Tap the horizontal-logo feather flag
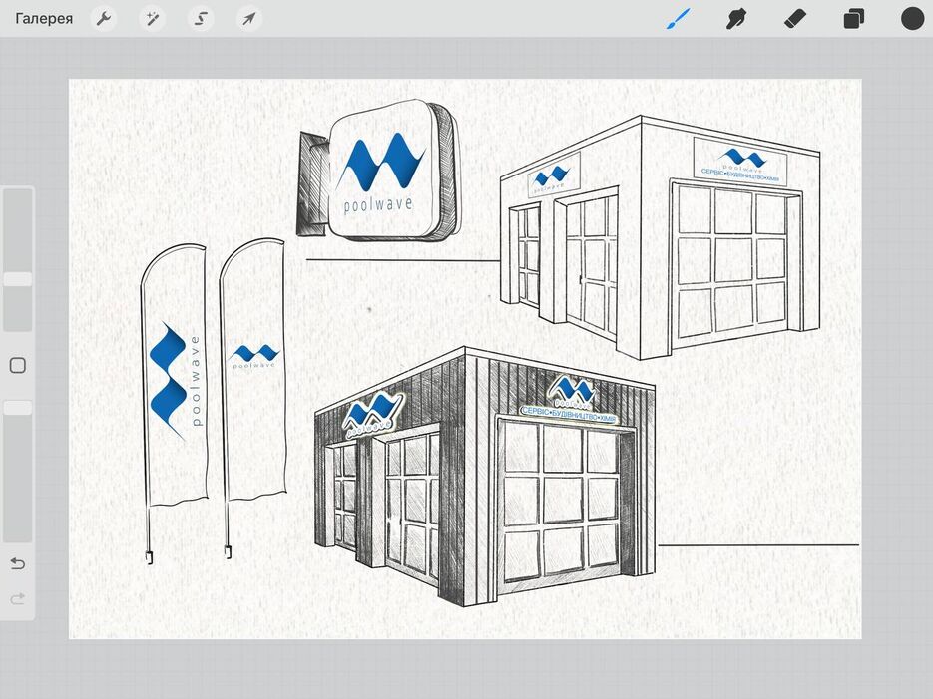This screenshot has width=933, height=699. point(252,398)
